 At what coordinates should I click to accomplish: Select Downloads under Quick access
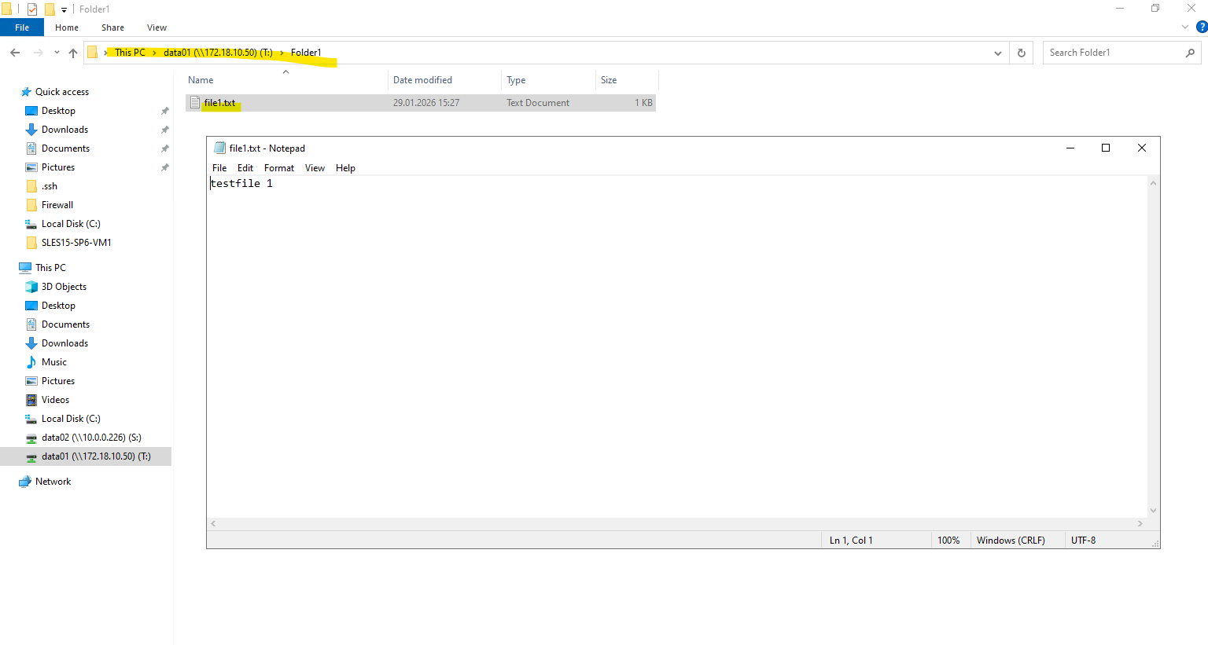point(64,130)
